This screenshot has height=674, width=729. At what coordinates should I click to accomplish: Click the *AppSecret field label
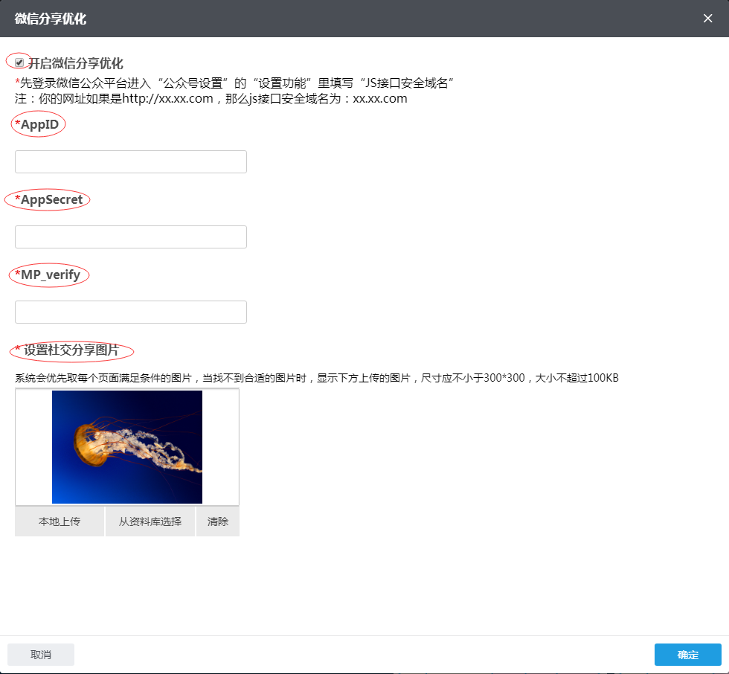click(x=48, y=199)
